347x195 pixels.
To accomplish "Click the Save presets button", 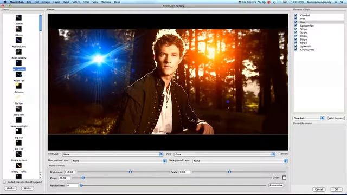I will tap(27, 188).
